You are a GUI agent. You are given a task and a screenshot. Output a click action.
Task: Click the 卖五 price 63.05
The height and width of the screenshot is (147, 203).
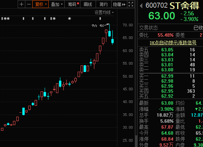point(167,50)
